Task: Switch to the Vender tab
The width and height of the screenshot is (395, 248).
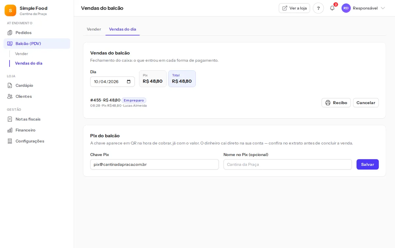Action: coord(94,29)
